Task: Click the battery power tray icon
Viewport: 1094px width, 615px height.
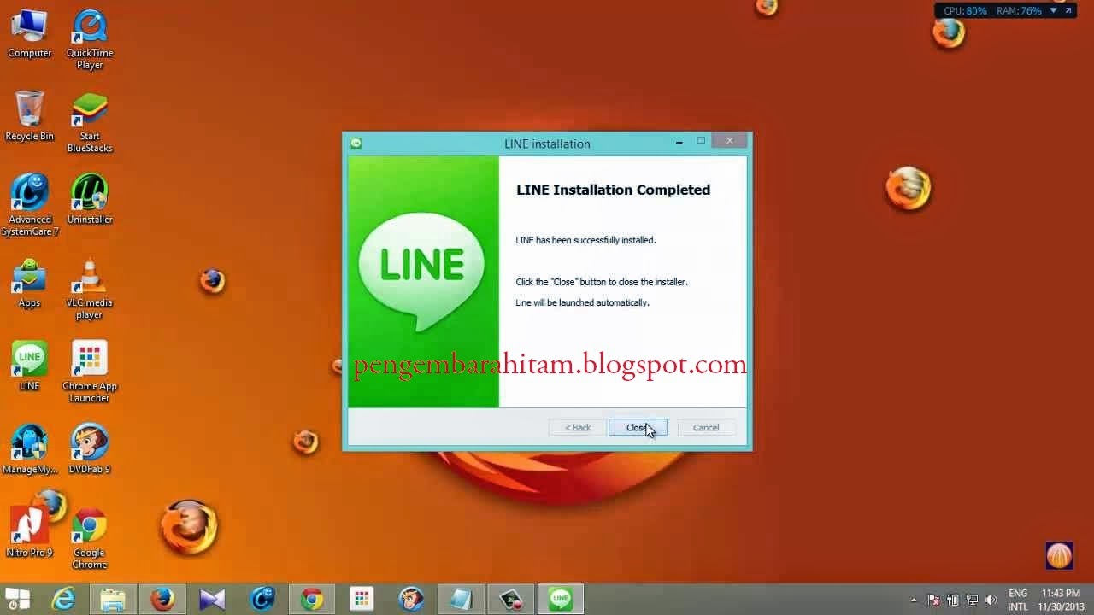Action: pos(953,600)
